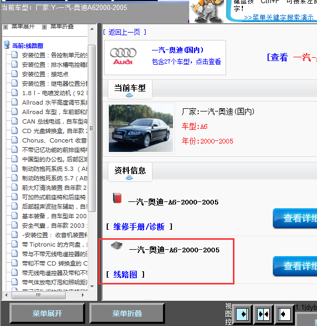Click document icon beside 带与不带无线电遥控器

(14, 253)
